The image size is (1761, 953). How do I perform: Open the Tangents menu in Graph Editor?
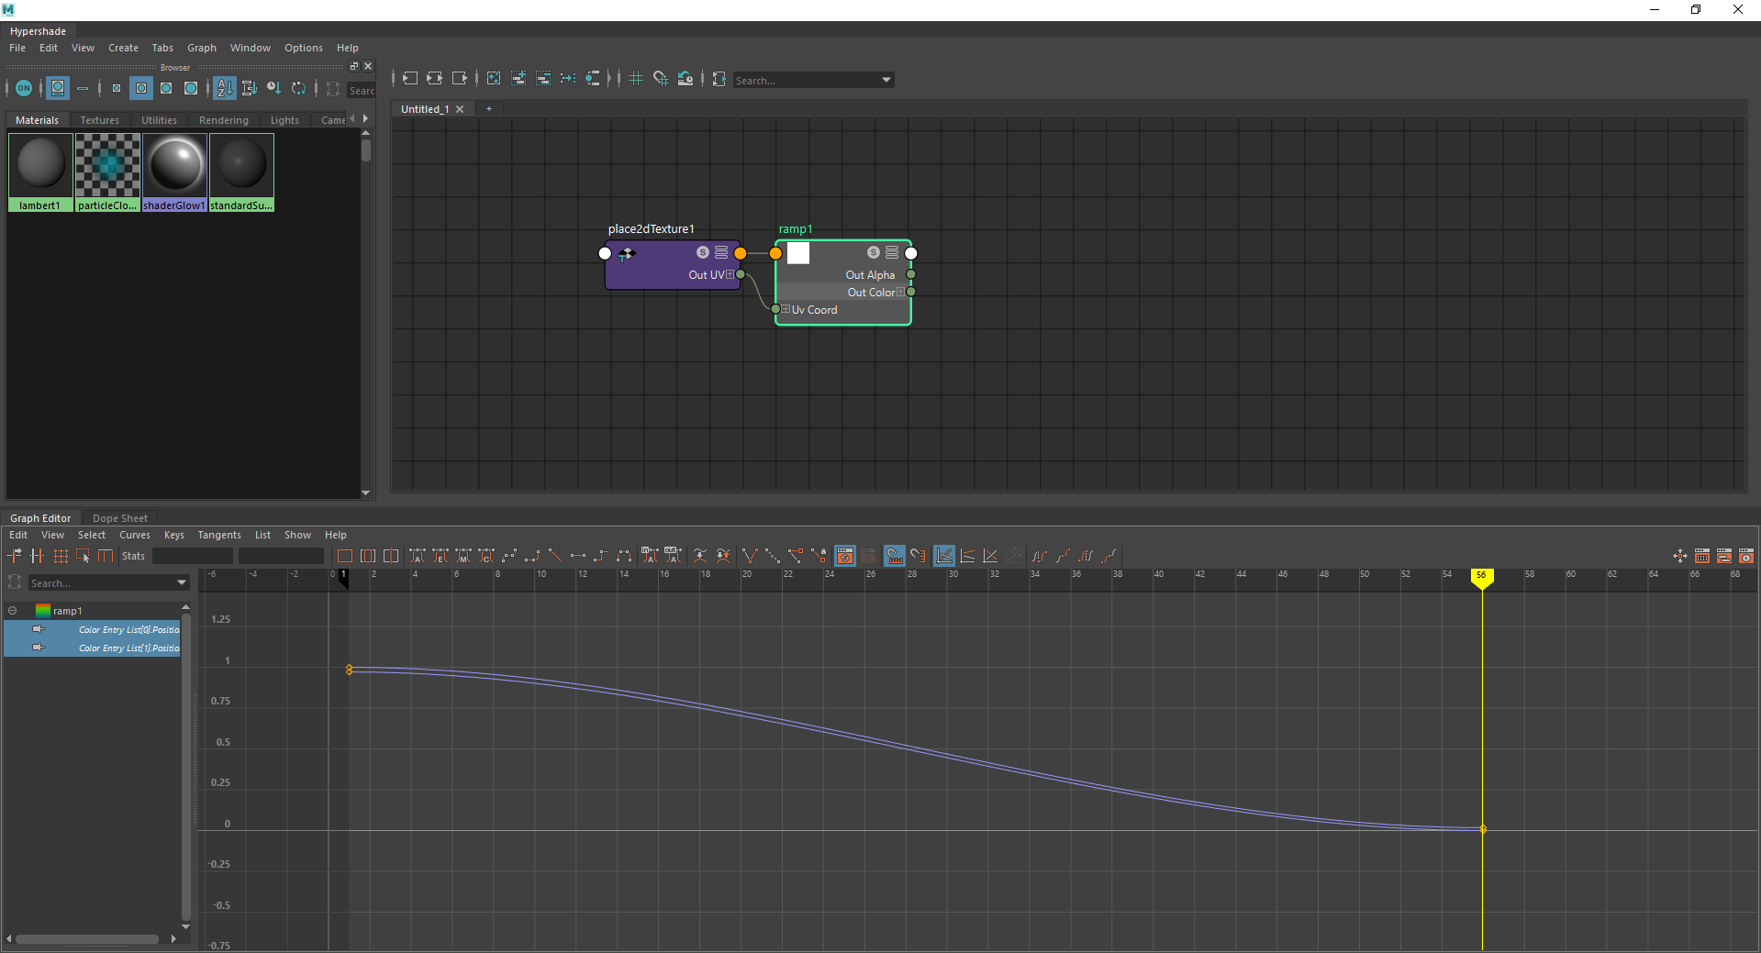219,535
